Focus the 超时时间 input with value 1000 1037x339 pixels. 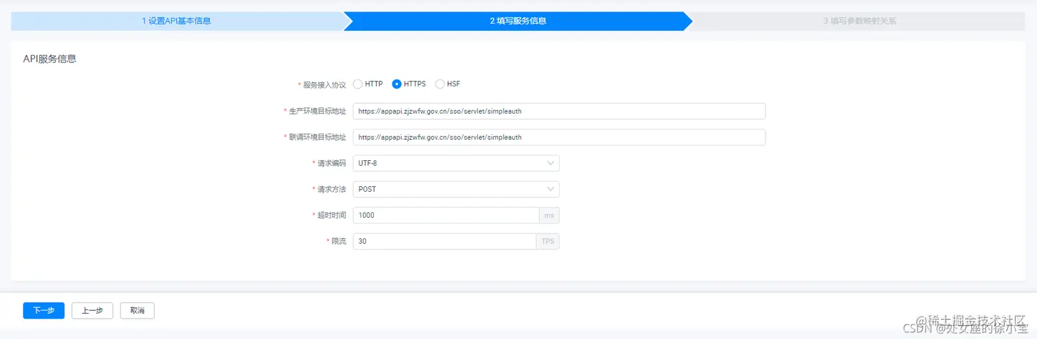click(446, 215)
